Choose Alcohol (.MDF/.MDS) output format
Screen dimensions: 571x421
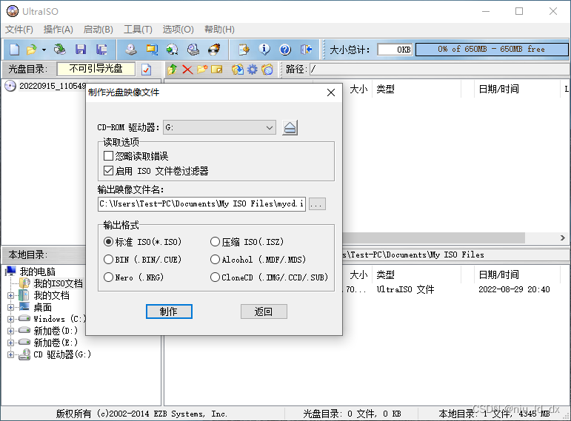pos(216,260)
